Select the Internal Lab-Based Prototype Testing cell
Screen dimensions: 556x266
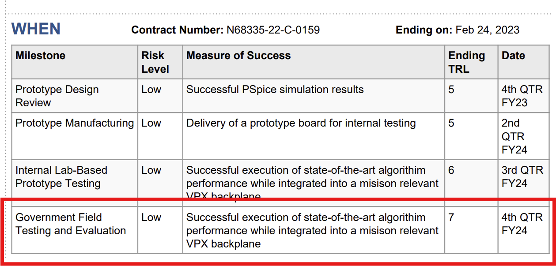[x=61, y=177]
